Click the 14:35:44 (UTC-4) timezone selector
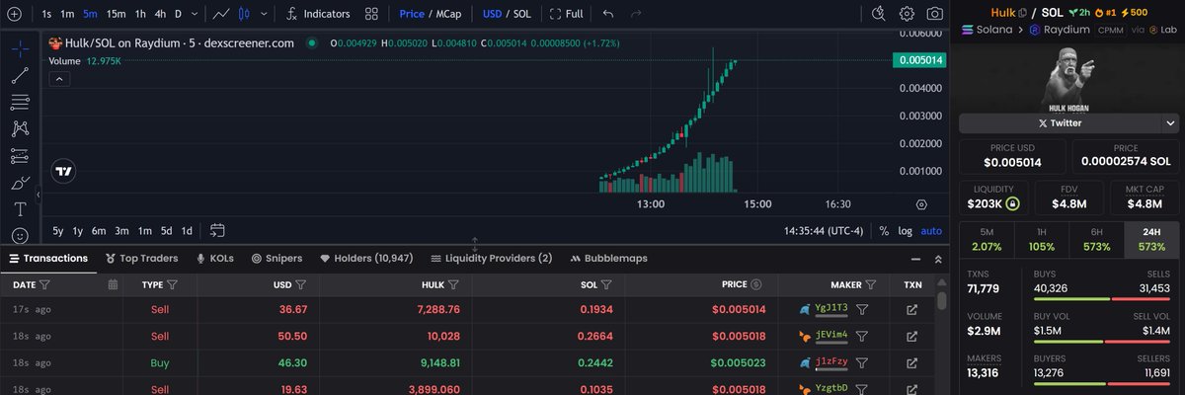 click(x=824, y=230)
